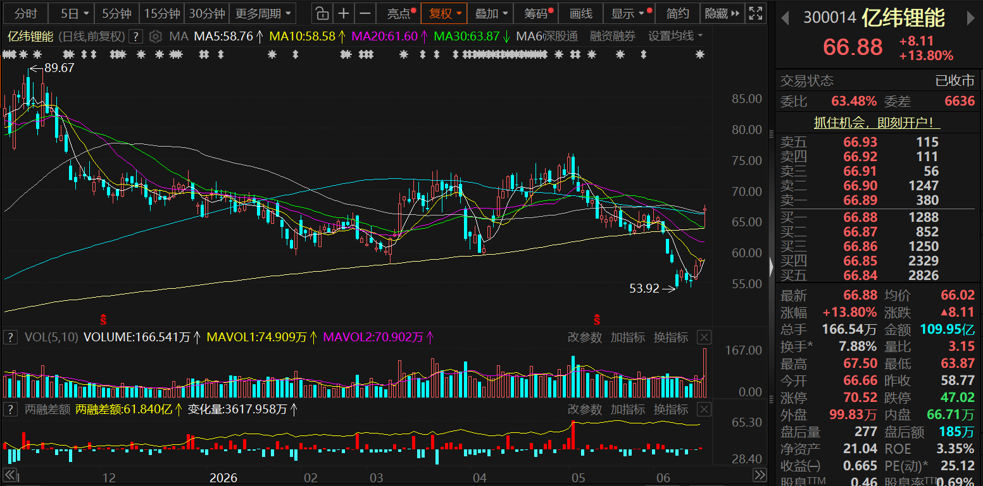Select the 卖五 66.93 order row
The width and height of the screenshot is (983, 486).
pos(877,142)
